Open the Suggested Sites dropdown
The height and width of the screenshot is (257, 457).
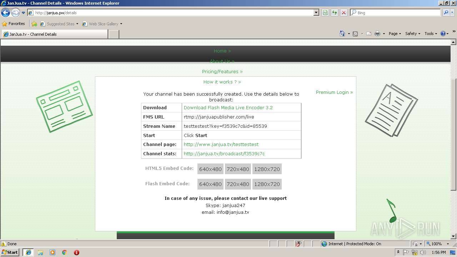tap(59, 24)
